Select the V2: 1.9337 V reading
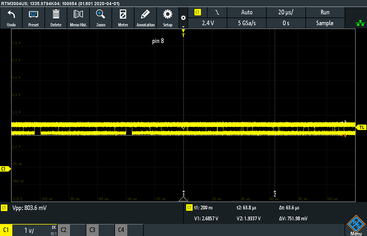 coord(249,219)
